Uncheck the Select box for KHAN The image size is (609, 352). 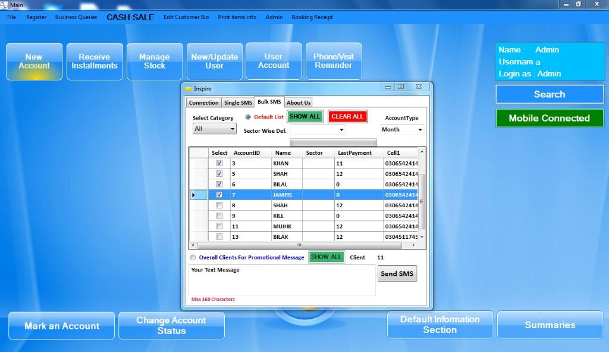pyautogui.click(x=219, y=163)
